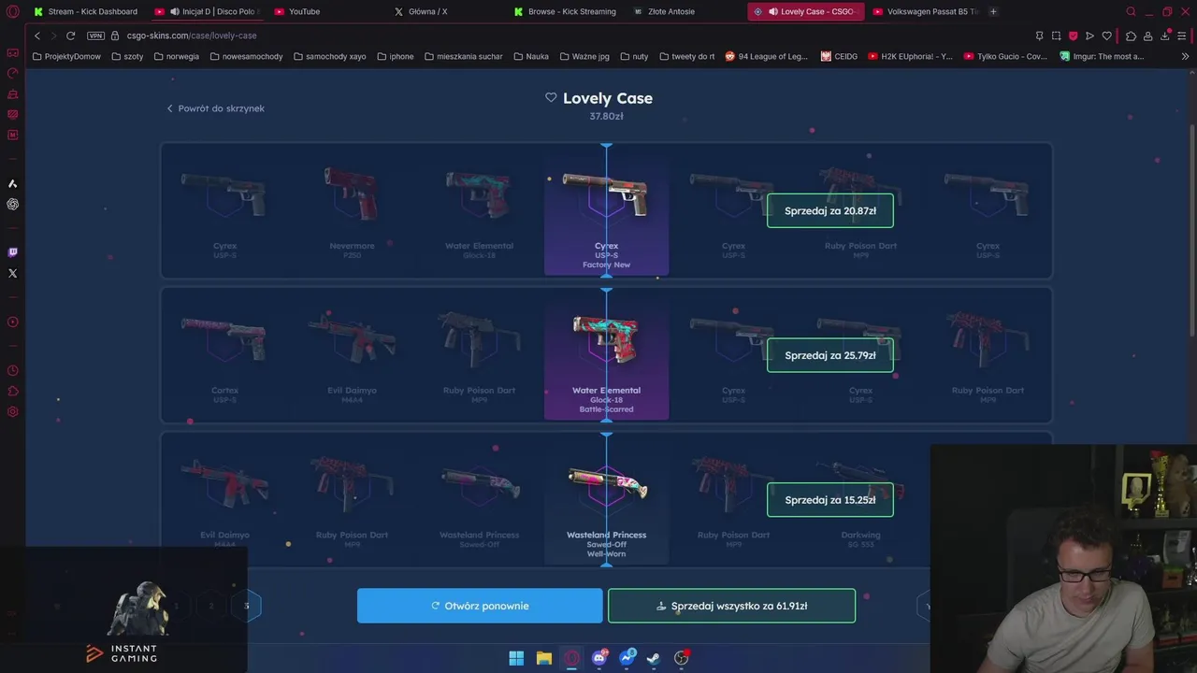The width and height of the screenshot is (1197, 673).
Task: Switch to the Volkswagen Passat B5 tab
Action: pyautogui.click(x=924, y=11)
